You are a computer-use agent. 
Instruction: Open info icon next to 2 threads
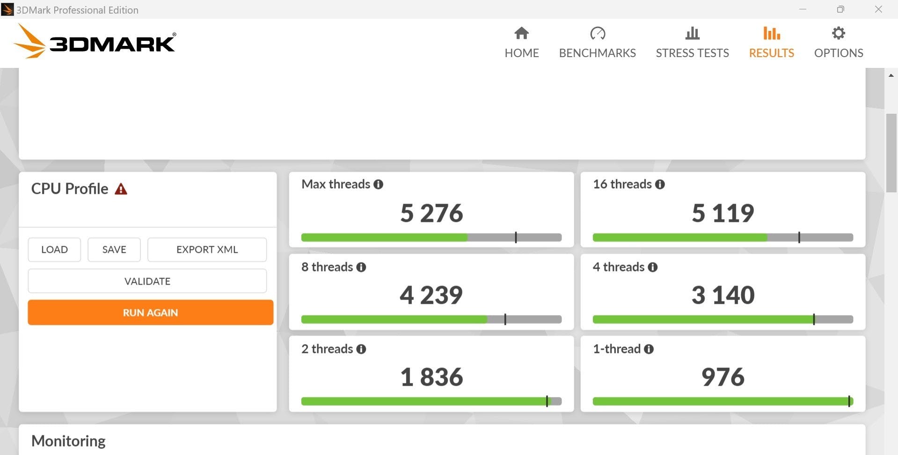361,349
